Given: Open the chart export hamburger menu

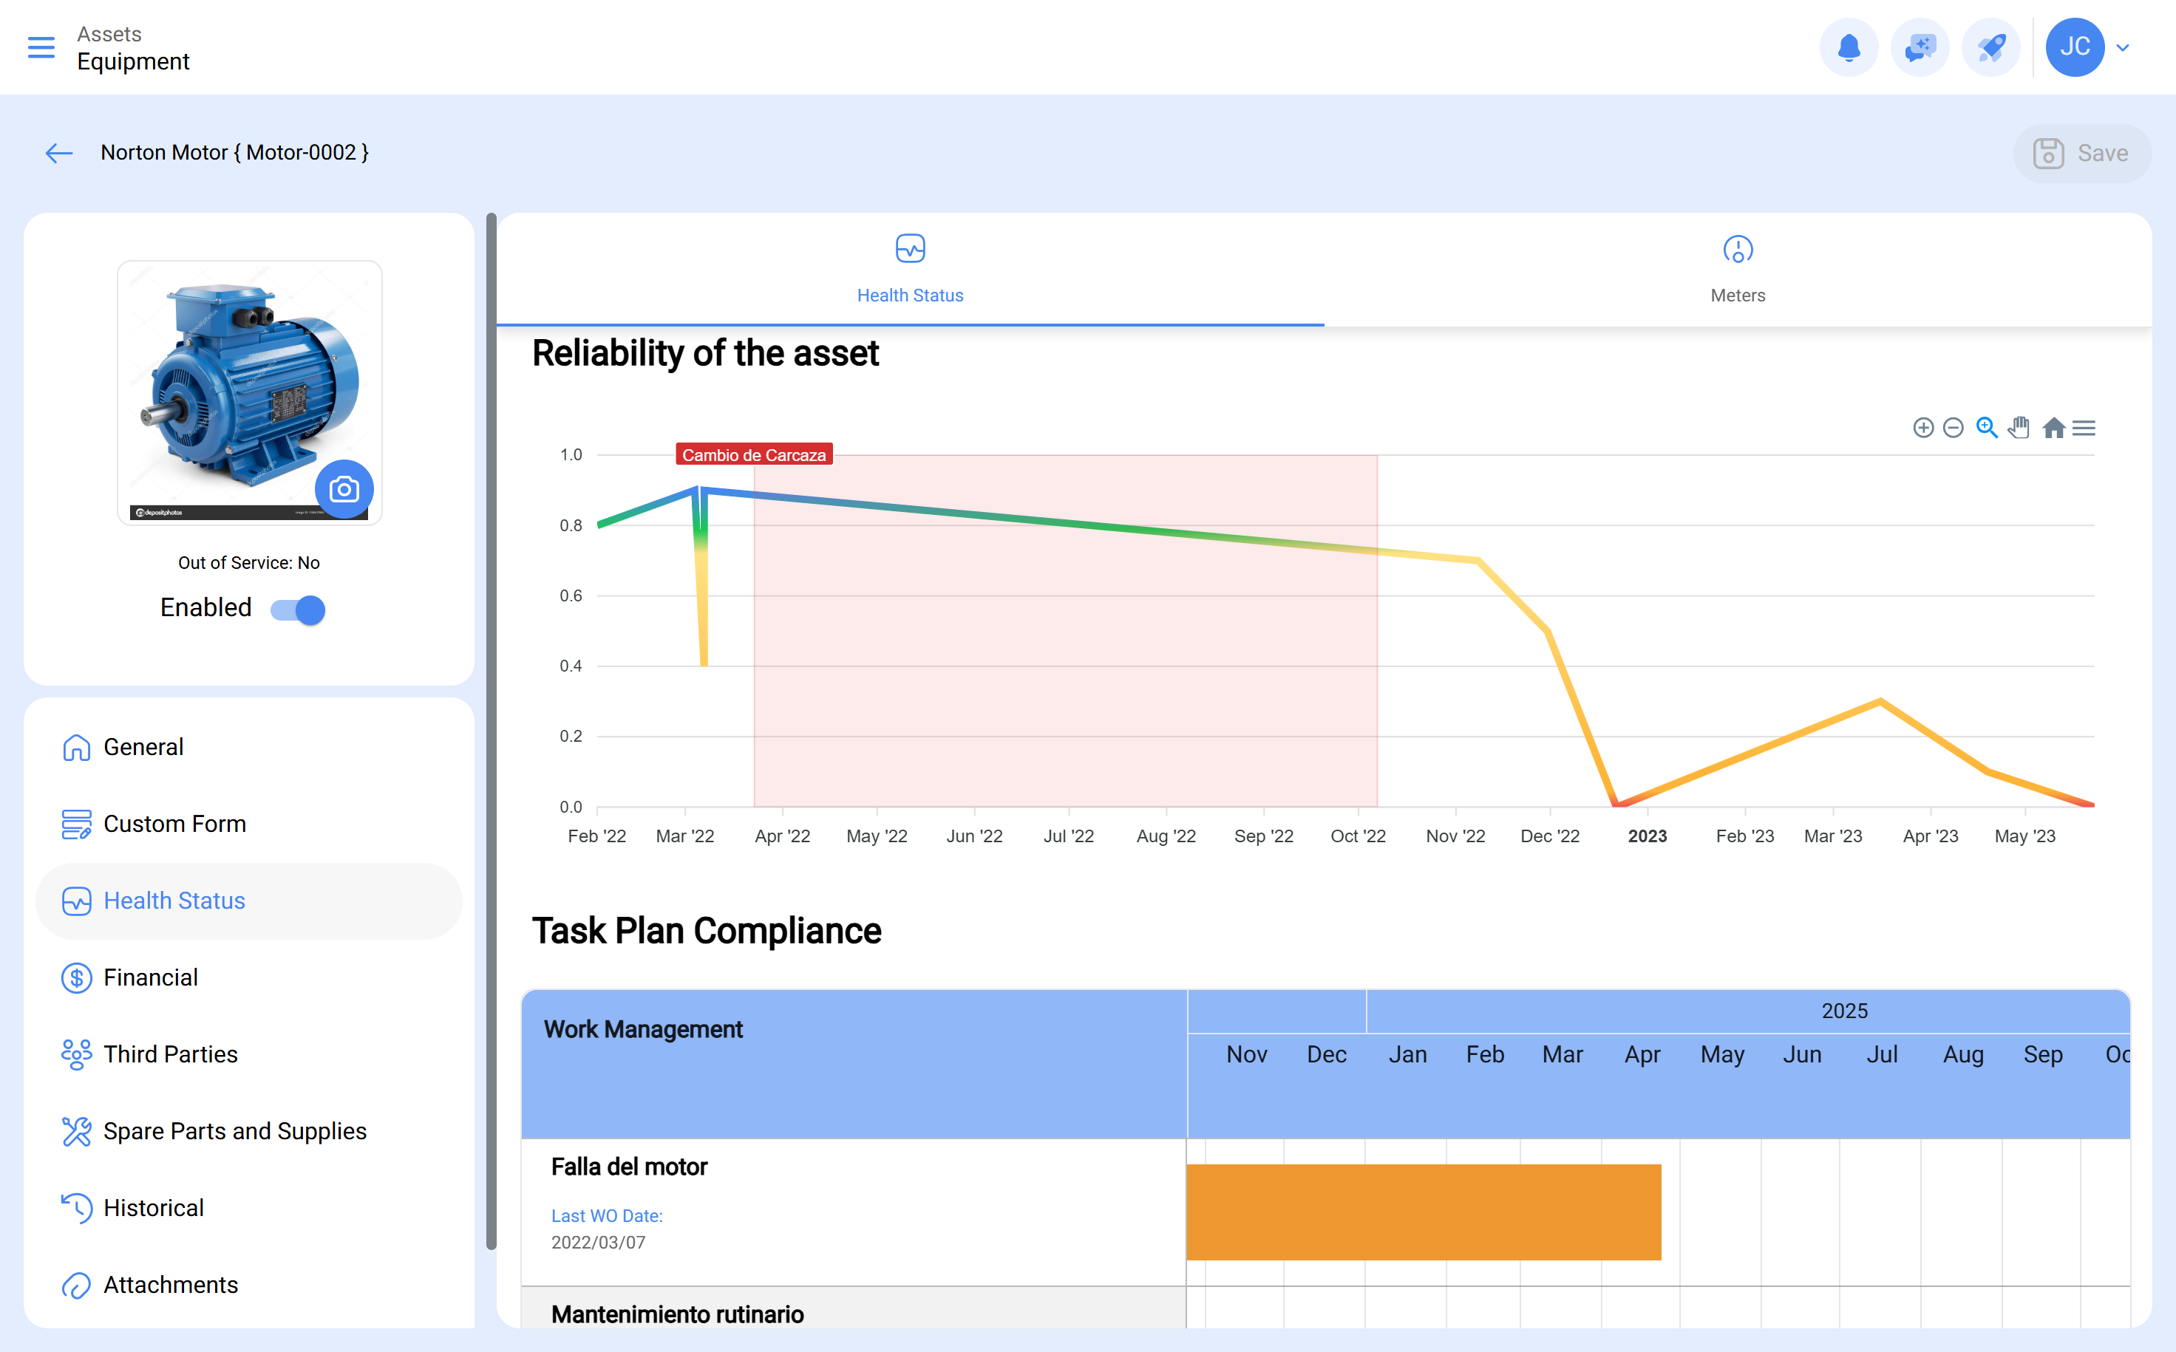Looking at the screenshot, I should coord(2085,428).
